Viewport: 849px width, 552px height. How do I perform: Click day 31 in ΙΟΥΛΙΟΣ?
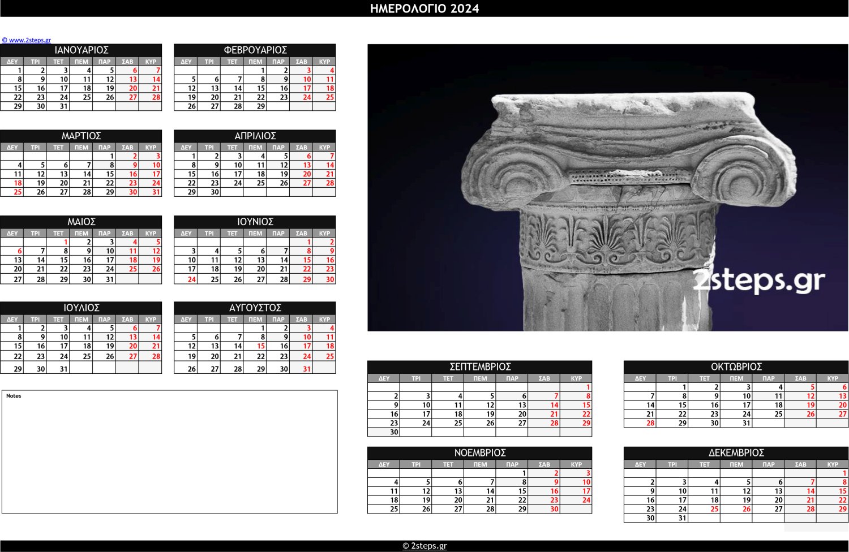coord(58,369)
